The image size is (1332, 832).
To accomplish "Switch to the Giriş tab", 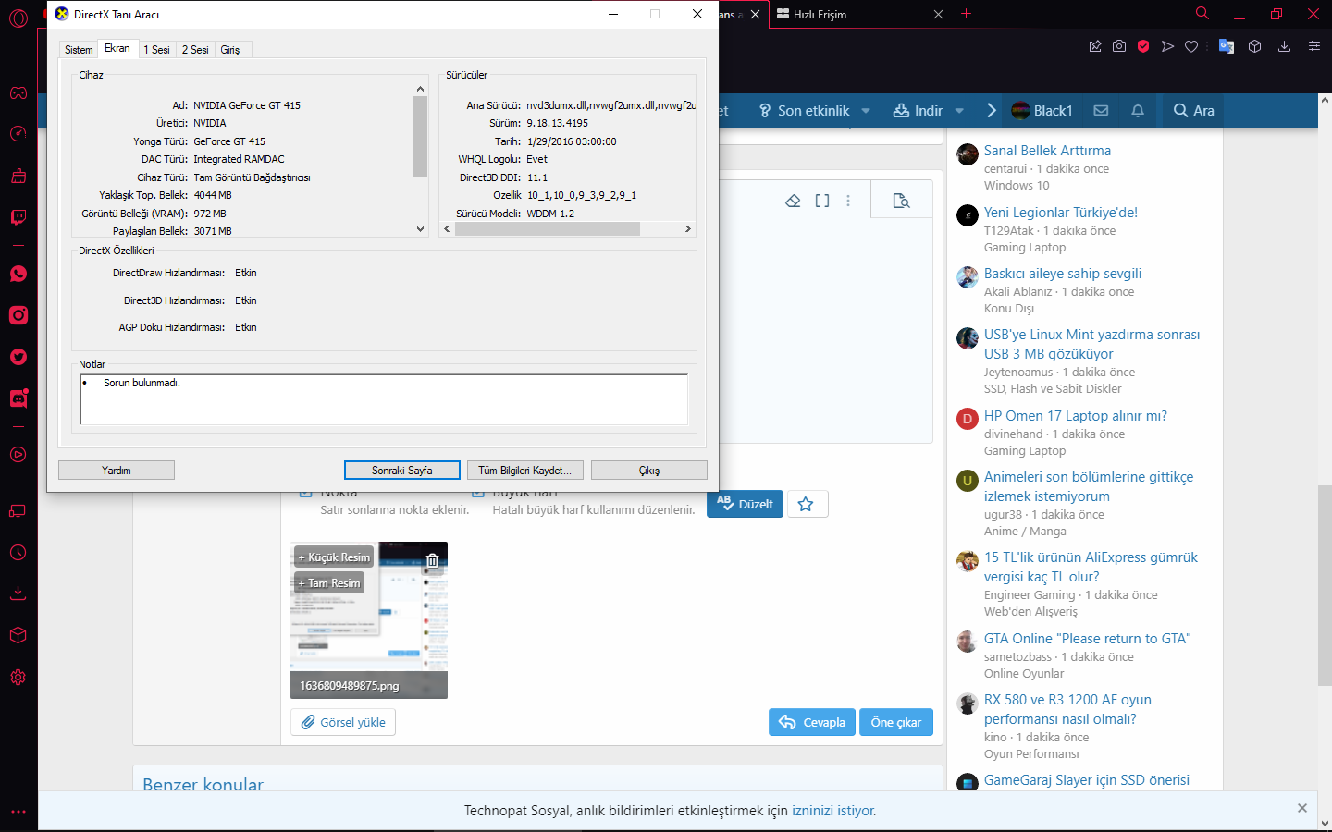I will pyautogui.click(x=230, y=50).
